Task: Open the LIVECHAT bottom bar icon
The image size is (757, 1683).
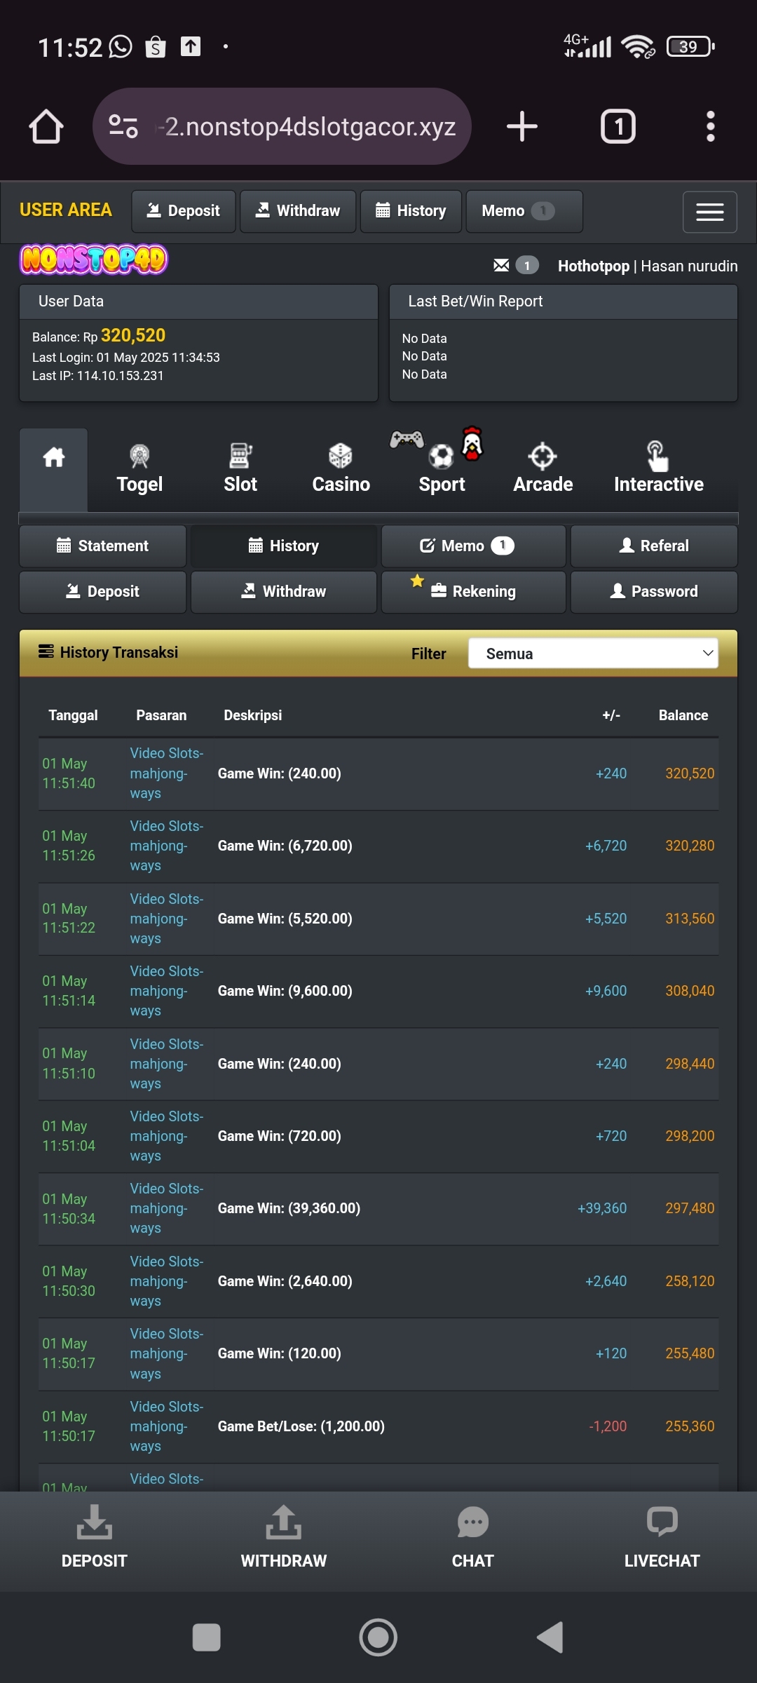Action: tap(662, 1537)
